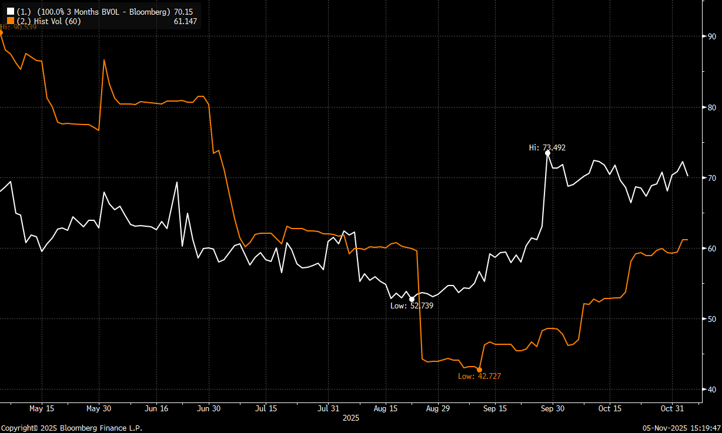Click the Oct 15 date axis label
The image size is (722, 433).
[x=610, y=408]
